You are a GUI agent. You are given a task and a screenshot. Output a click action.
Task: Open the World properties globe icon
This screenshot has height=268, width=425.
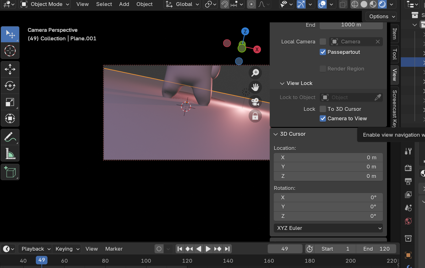408,221
